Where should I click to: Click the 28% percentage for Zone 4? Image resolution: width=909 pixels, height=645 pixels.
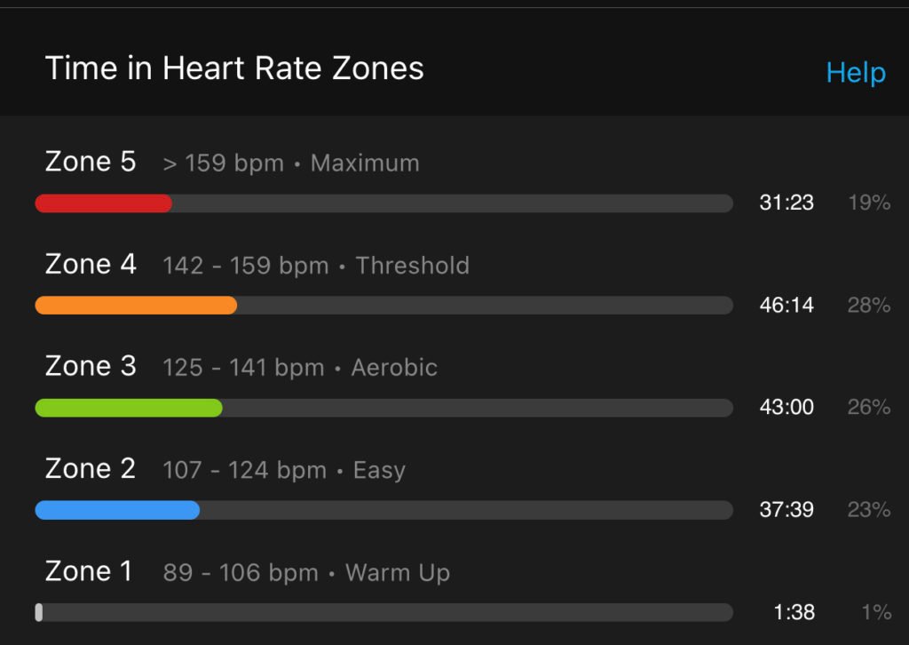tap(869, 305)
